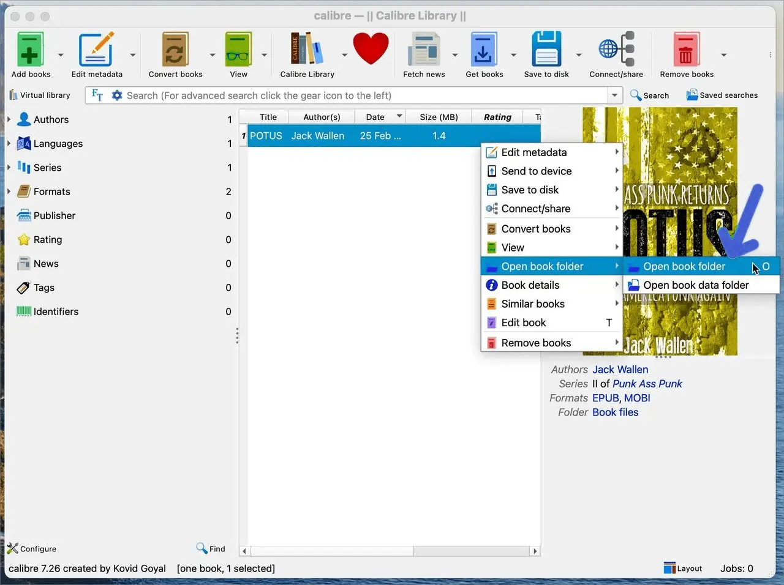This screenshot has height=585, width=784.
Task: Expand the Authors tree category
Action: 9,119
